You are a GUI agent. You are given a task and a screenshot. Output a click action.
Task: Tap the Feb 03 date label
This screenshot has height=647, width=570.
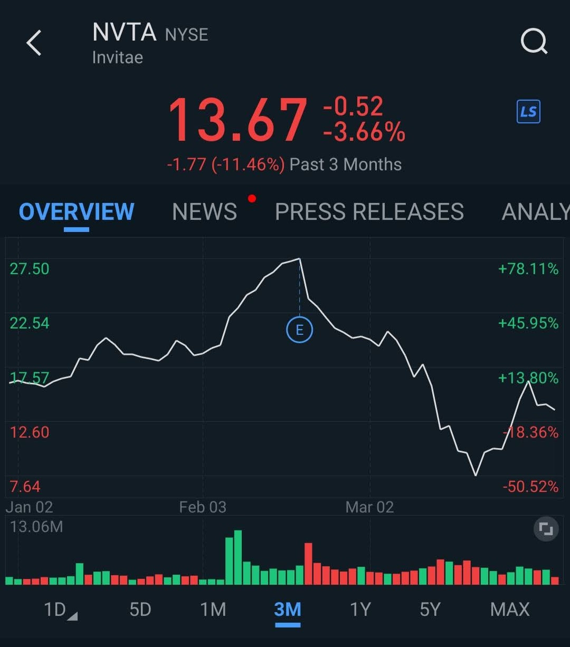[x=203, y=507]
